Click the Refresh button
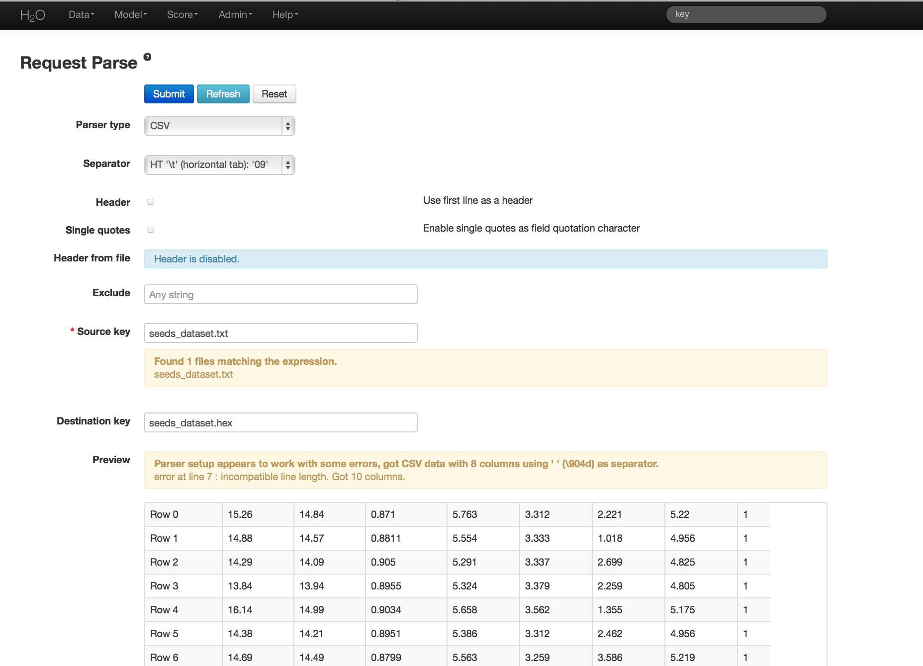Screen dimensions: 923x666 pos(223,94)
